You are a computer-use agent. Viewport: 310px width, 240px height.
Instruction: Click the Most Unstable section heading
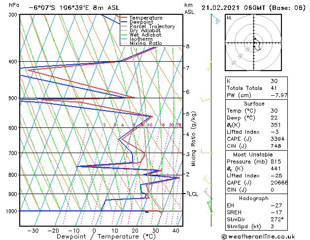[x=253, y=155]
